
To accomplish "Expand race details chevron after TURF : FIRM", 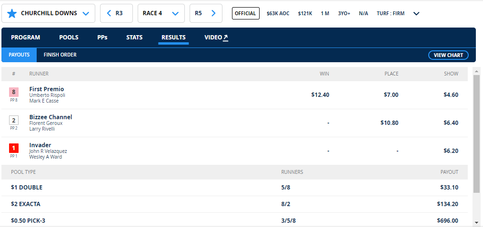I will pos(416,13).
